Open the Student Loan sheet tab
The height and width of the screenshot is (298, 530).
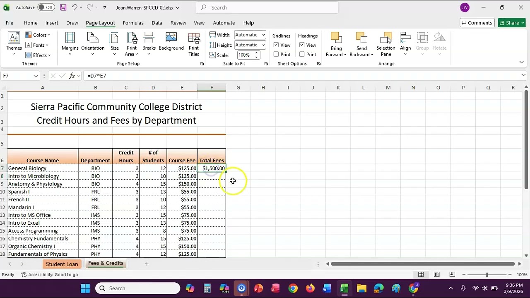(x=62, y=264)
